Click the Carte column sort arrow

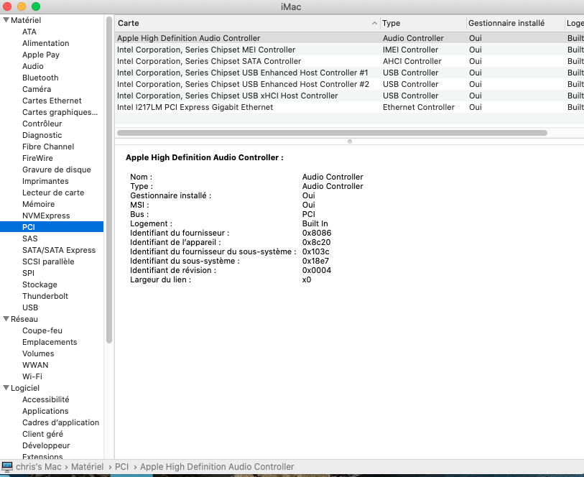pos(374,23)
